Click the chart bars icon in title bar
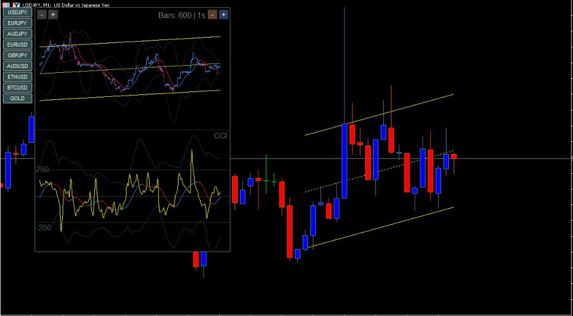Image resolution: width=573 pixels, height=316 pixels. point(17,4)
